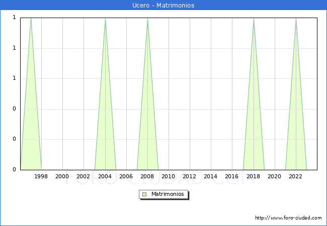Screen dimensions: 327x226
Task: Click the 1997 peak tip
Action: point(31,19)
